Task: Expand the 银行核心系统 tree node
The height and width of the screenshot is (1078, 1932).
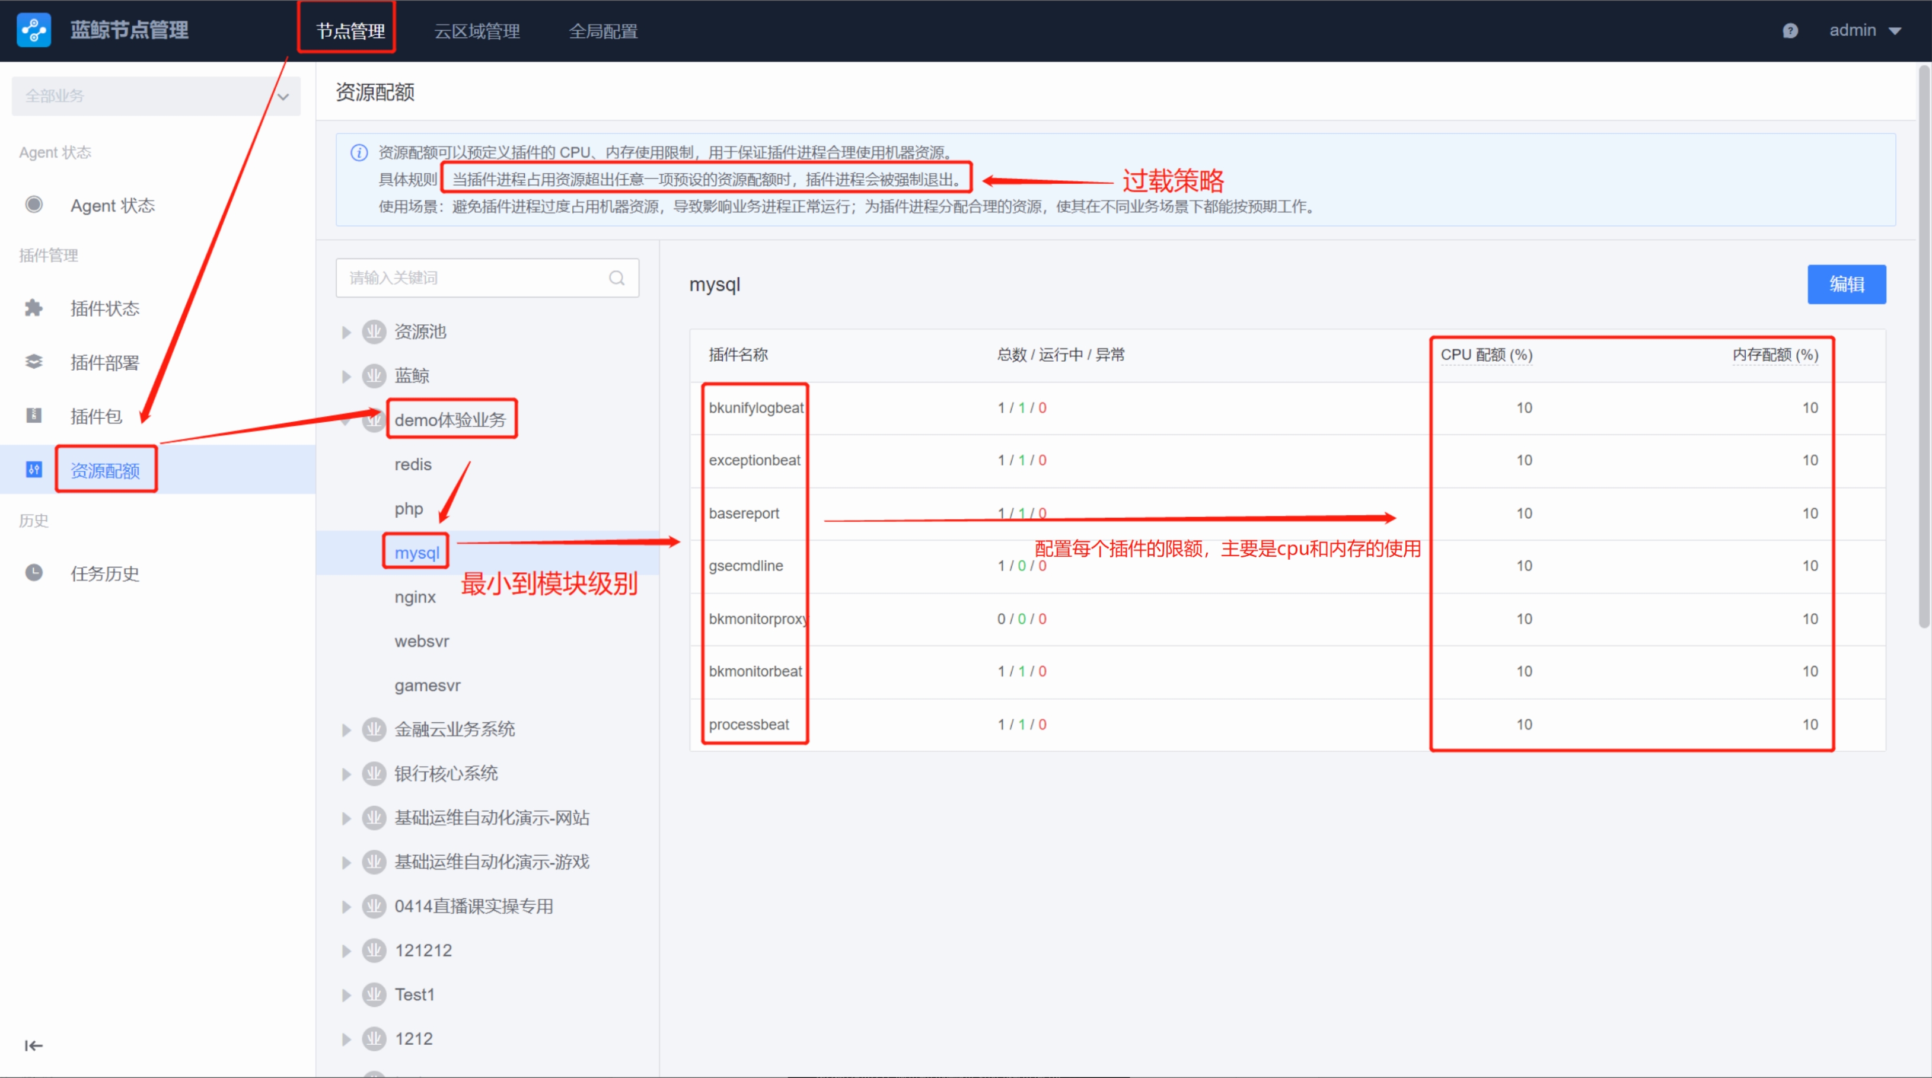Action: (346, 774)
